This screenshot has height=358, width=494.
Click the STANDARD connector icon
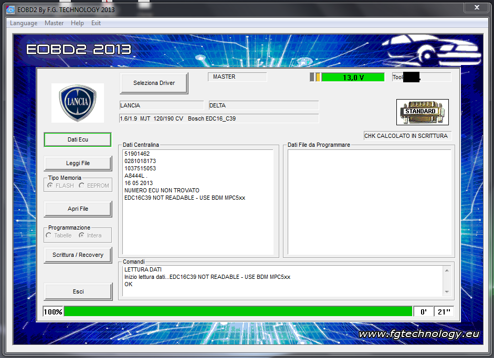(422, 112)
